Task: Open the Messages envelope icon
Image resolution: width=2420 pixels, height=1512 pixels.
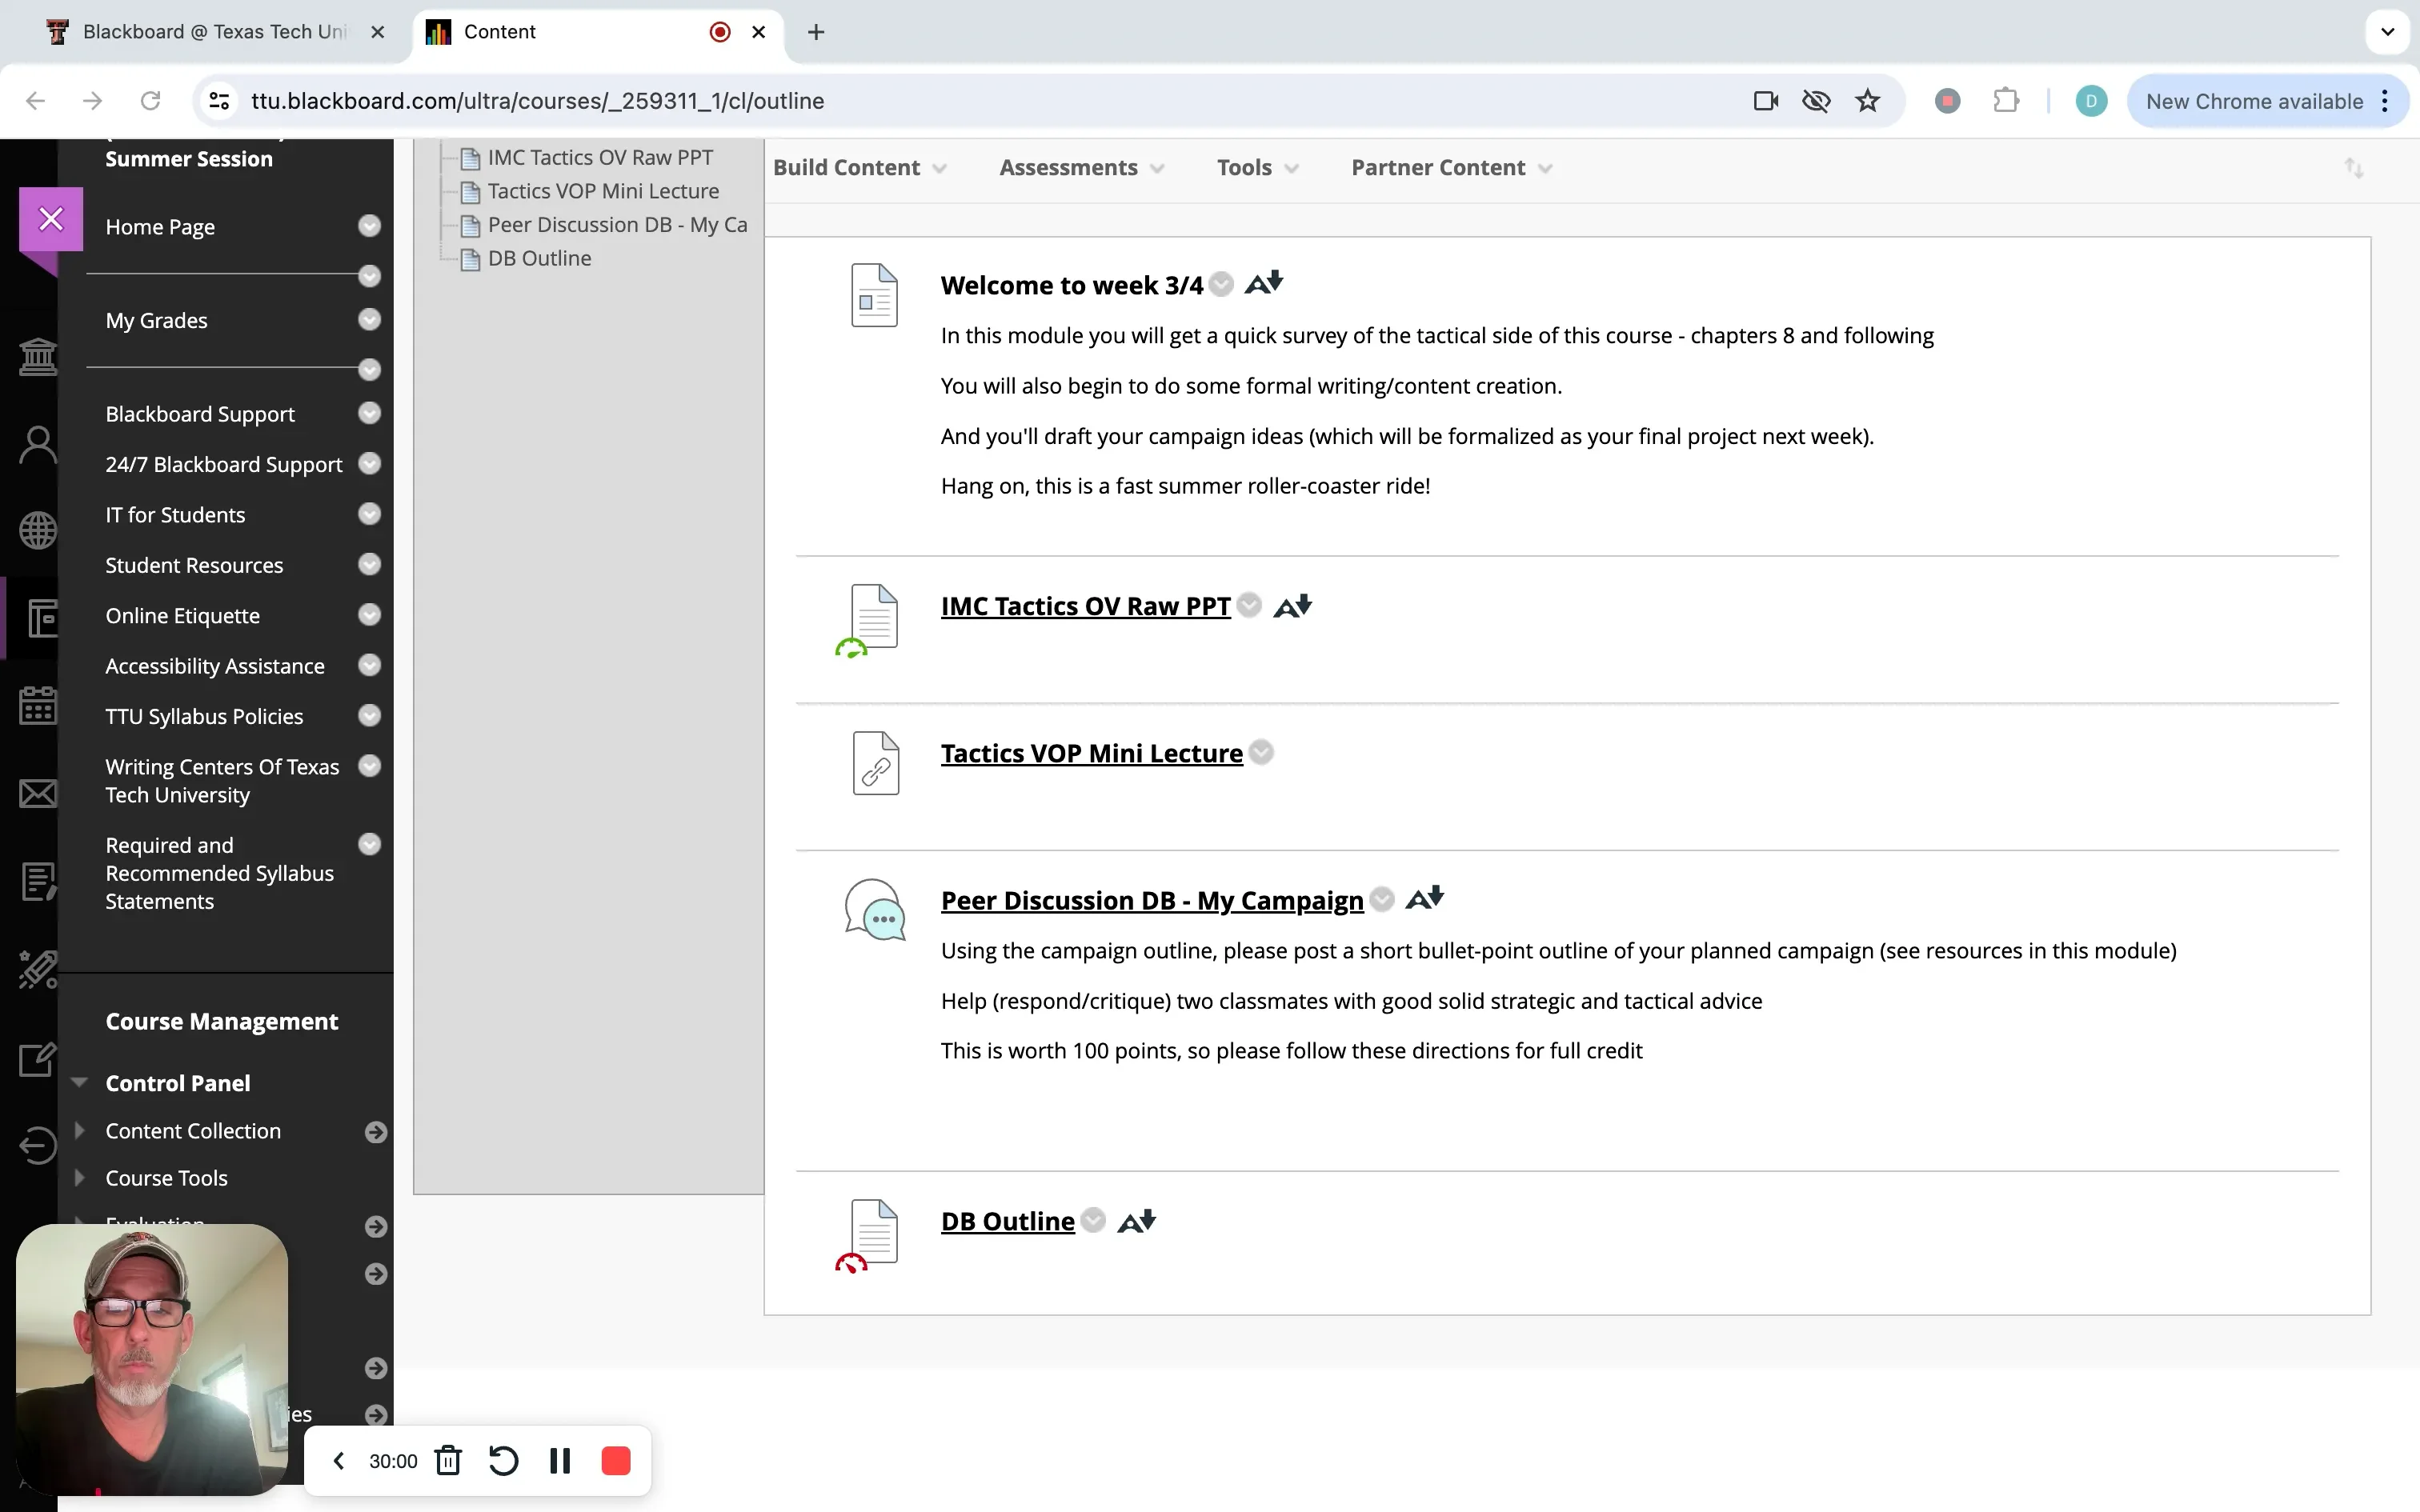Action: (38, 794)
